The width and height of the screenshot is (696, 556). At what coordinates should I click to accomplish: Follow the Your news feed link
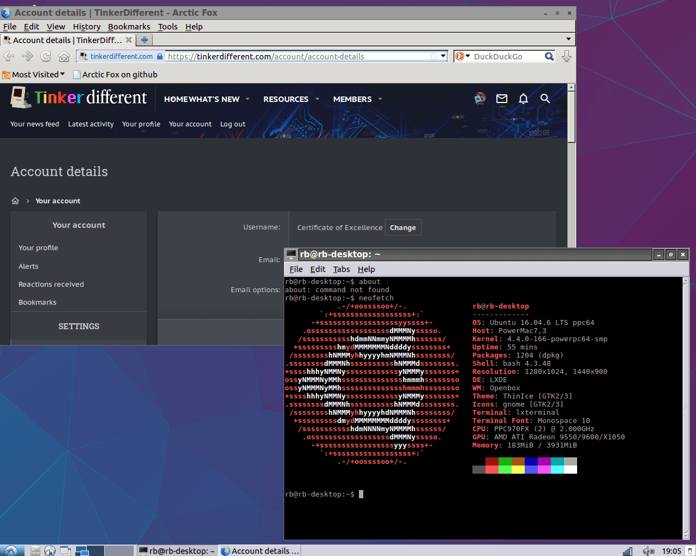click(35, 124)
